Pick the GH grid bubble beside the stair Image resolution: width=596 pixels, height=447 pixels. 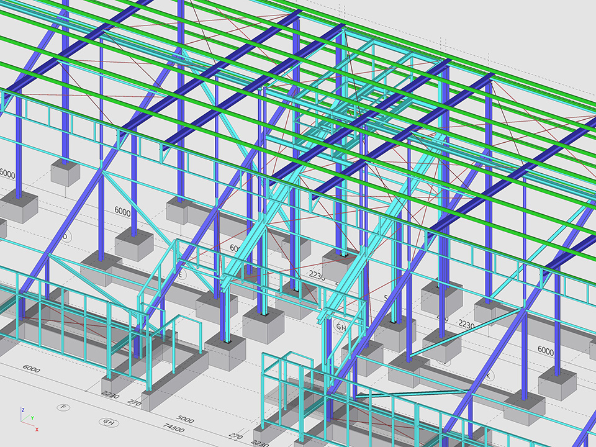(341, 327)
